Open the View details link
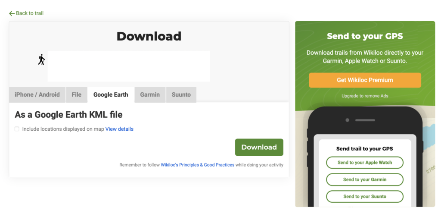The height and width of the screenshot is (220, 441). pyautogui.click(x=119, y=129)
